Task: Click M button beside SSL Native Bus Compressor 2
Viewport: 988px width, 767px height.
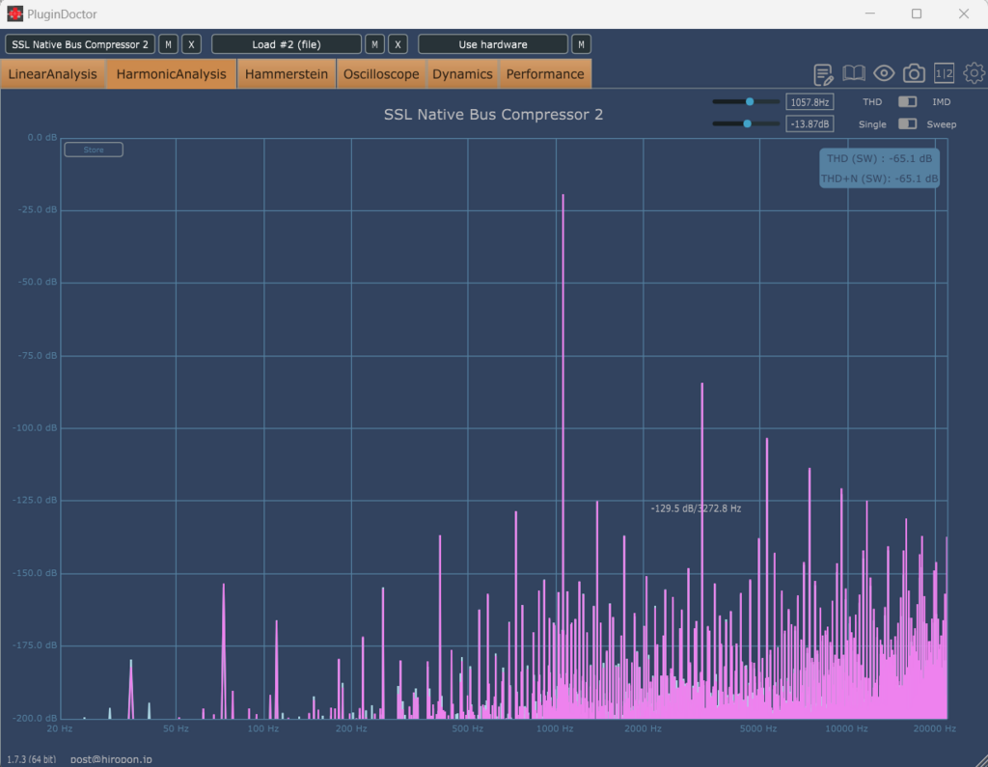Action: point(168,44)
